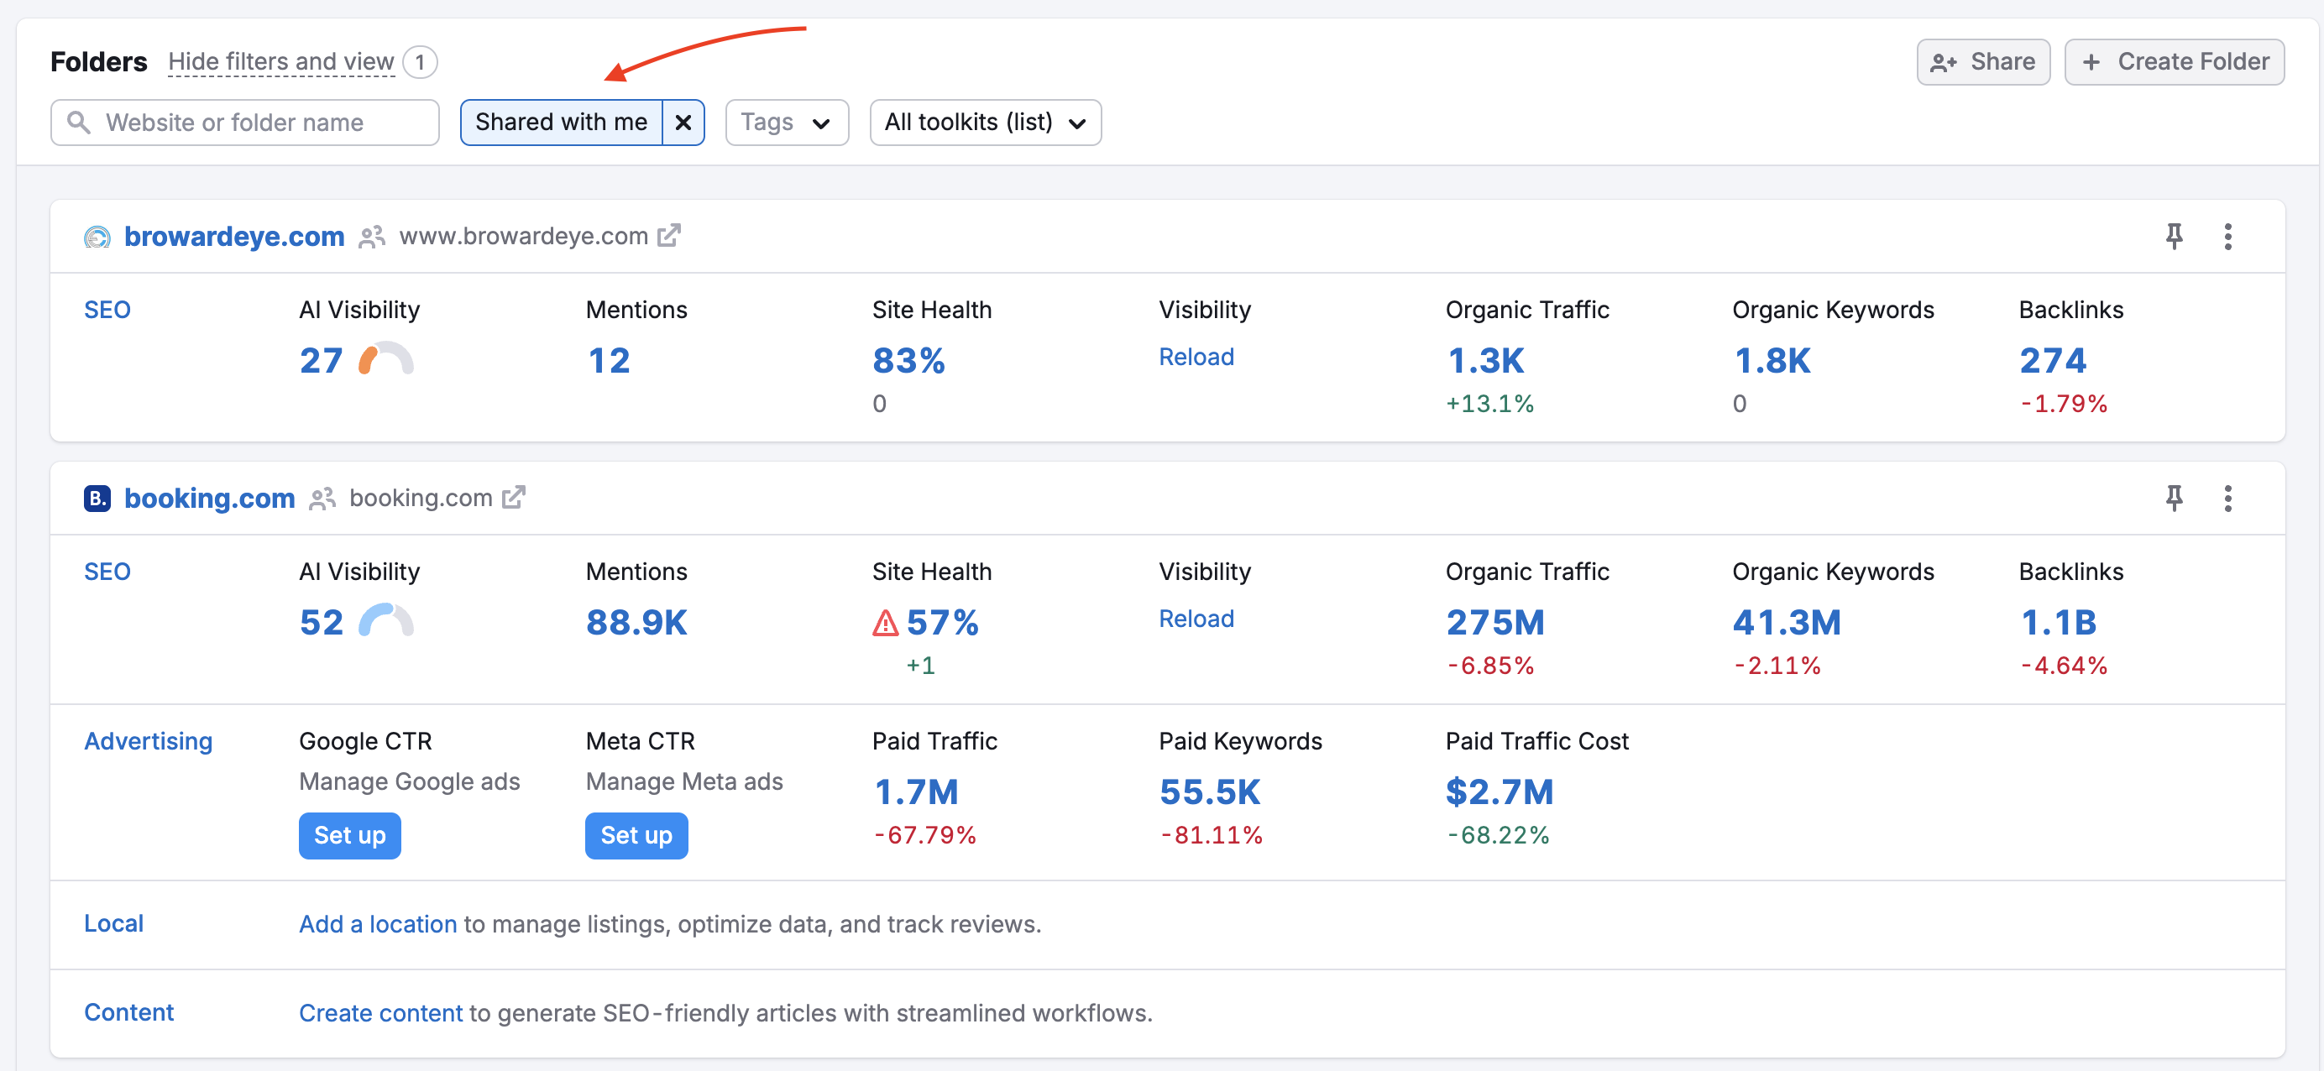
Task: Click shared users icon next to booking.com
Action: pyautogui.click(x=322, y=499)
